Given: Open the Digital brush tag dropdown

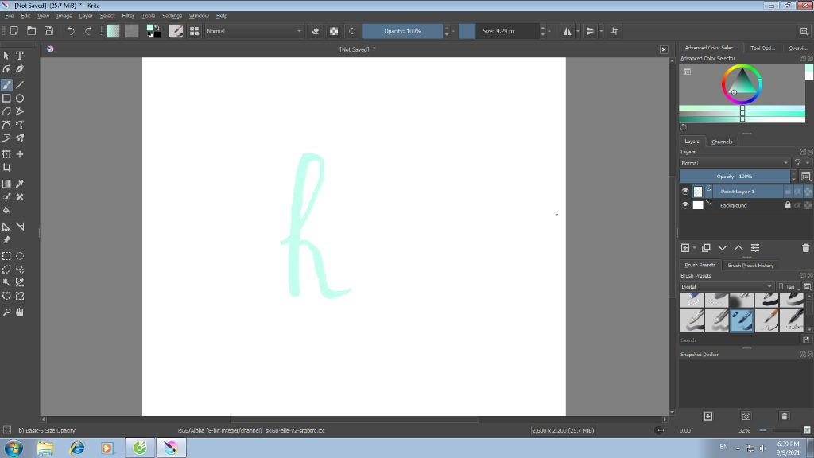Looking at the screenshot, I should pyautogui.click(x=727, y=286).
